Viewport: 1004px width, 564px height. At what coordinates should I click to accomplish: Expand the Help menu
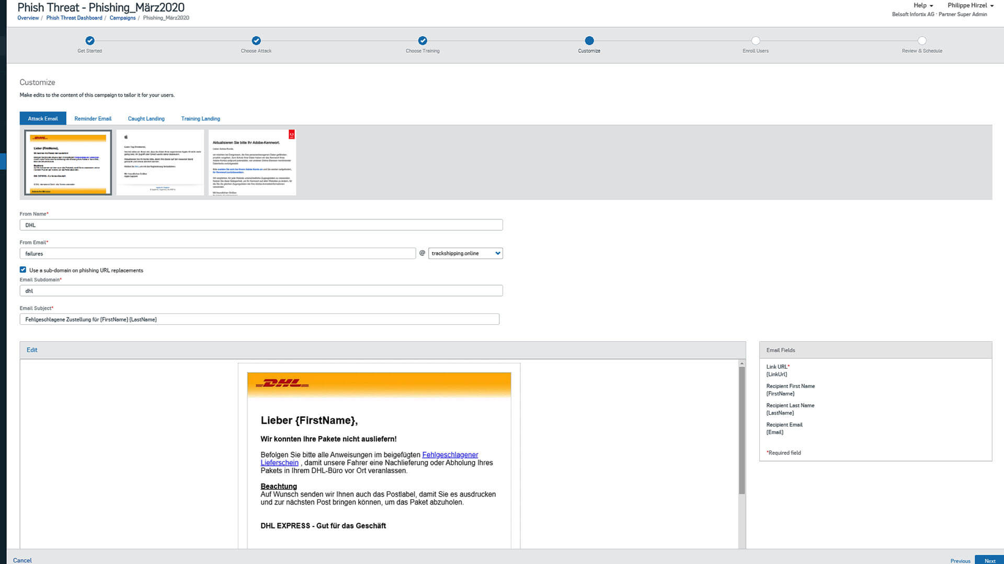pos(923,5)
